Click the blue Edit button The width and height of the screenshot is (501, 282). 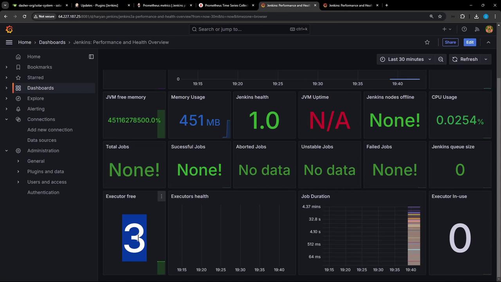470,42
